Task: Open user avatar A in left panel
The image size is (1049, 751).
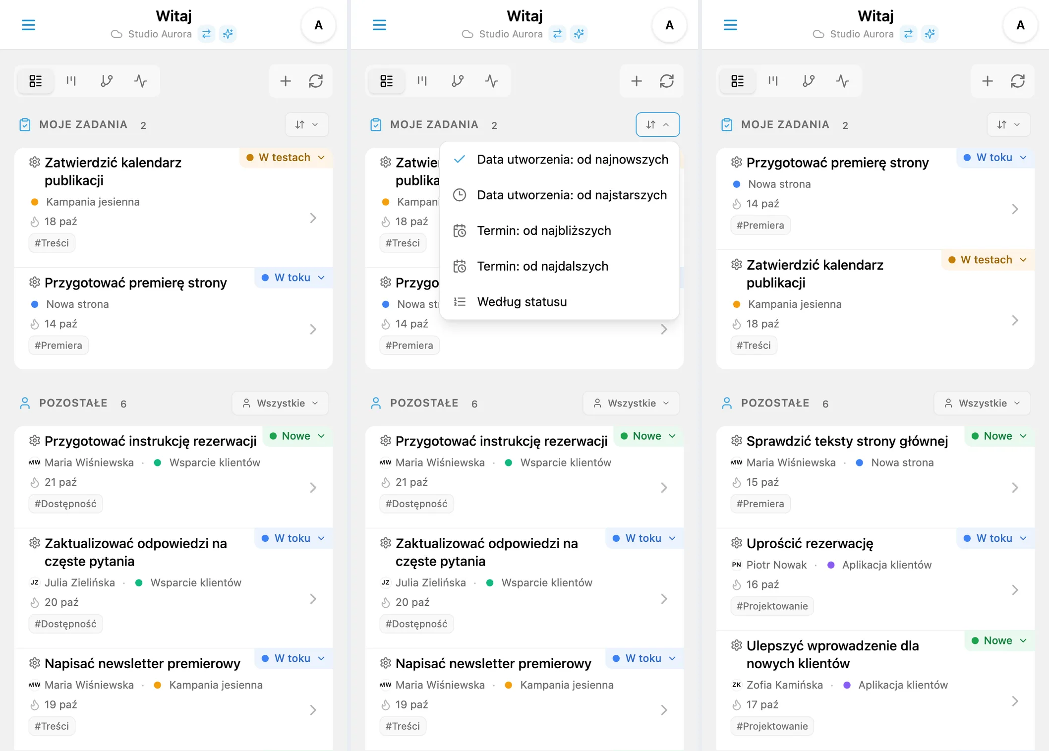Action: click(319, 25)
